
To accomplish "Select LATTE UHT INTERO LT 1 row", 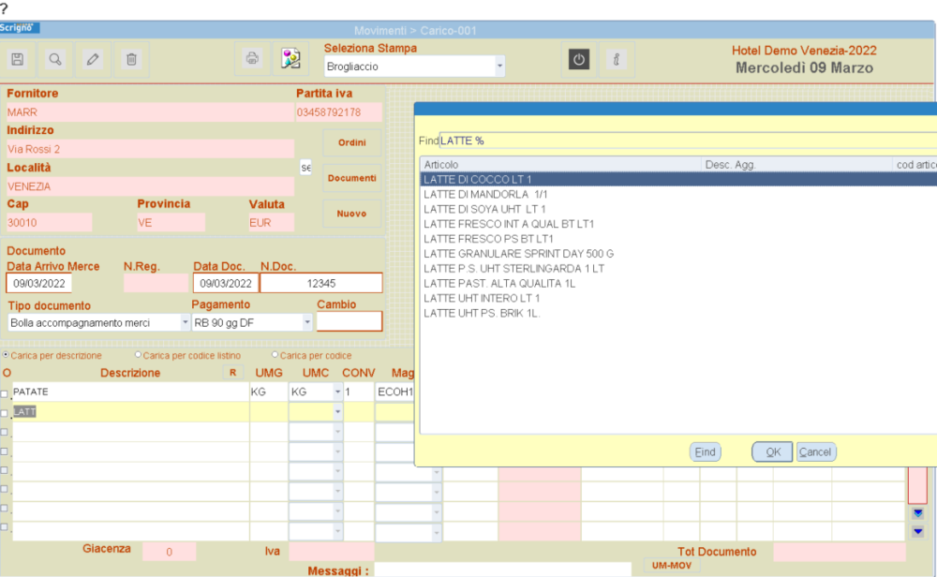I will [678, 298].
